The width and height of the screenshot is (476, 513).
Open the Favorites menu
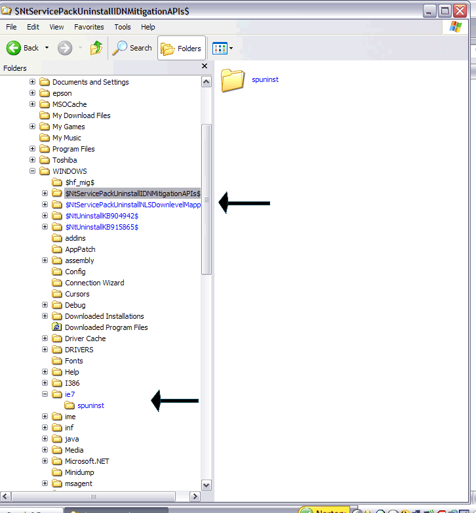89,27
